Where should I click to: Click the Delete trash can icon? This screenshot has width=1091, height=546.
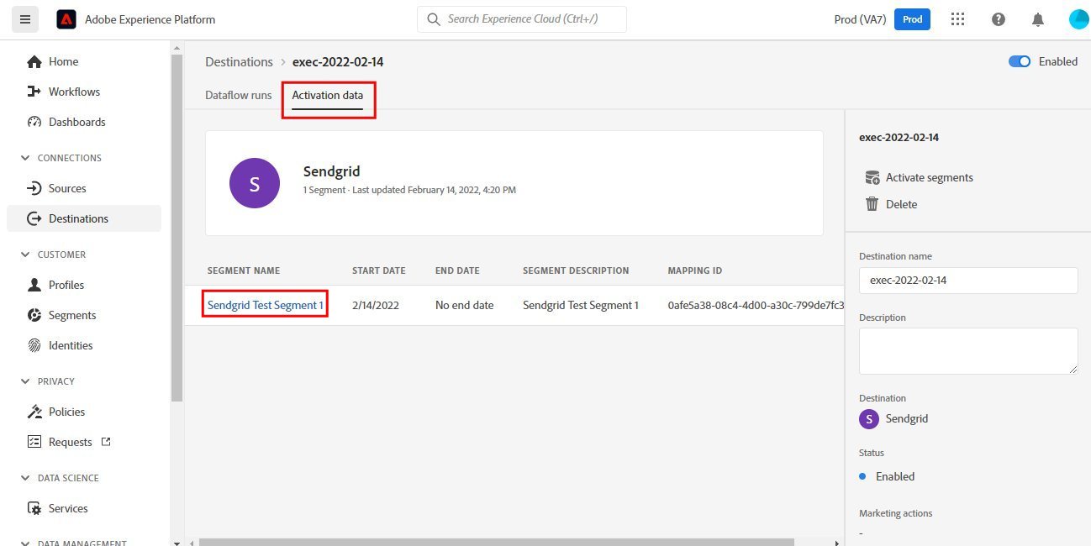coord(872,204)
